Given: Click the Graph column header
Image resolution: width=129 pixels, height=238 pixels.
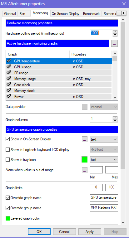Looking at the screenshot, I should click(38, 54).
